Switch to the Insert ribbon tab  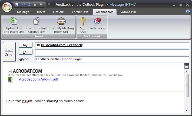tap(41, 12)
